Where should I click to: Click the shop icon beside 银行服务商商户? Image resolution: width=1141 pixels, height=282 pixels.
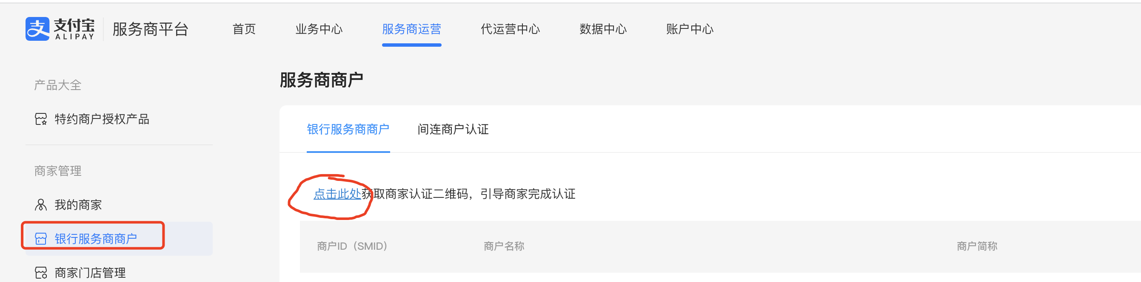coord(41,239)
